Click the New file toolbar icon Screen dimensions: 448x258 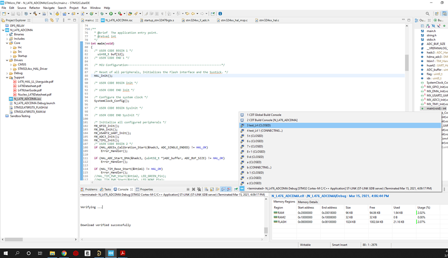pyautogui.click(x=4, y=13)
